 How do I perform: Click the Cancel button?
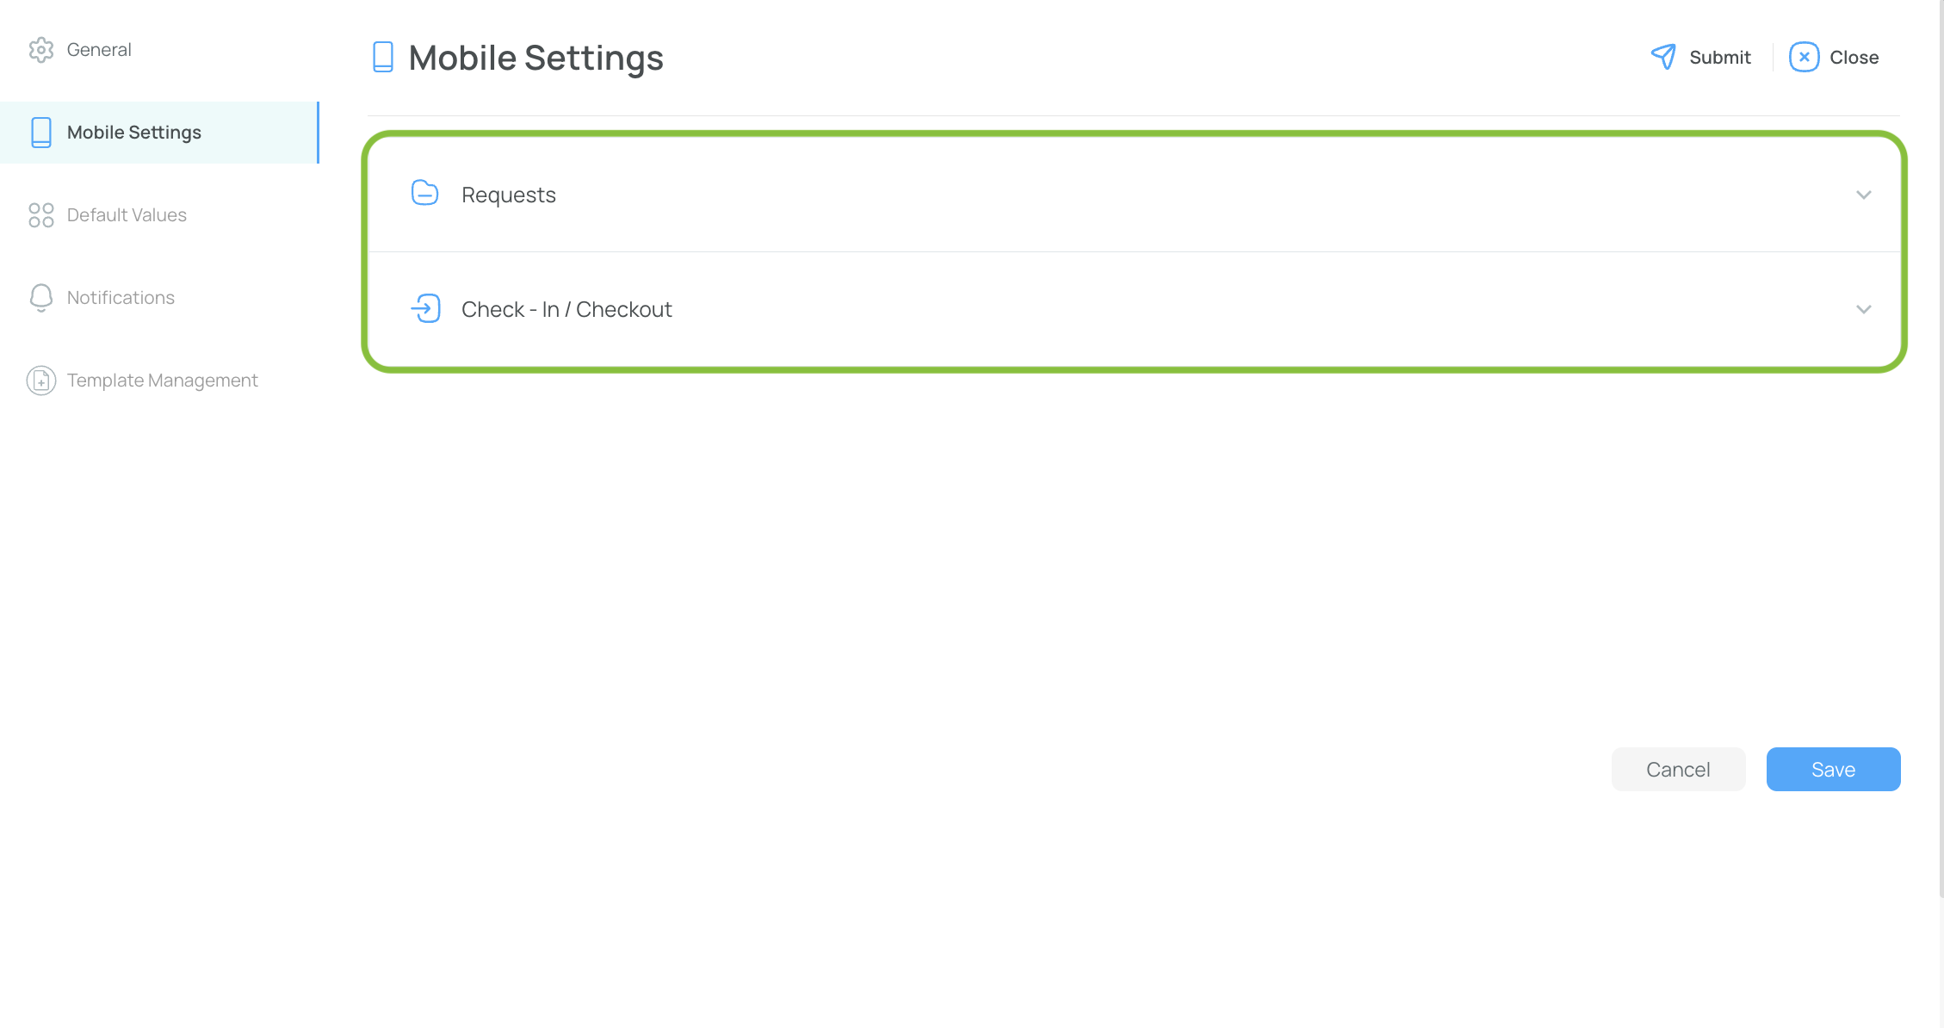point(1678,770)
